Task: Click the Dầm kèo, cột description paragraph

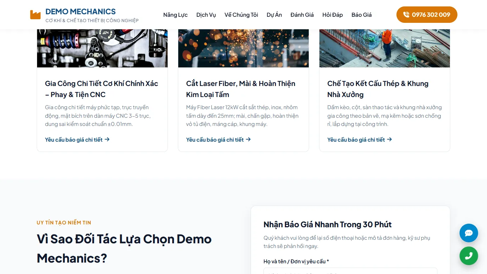Action: (384, 116)
